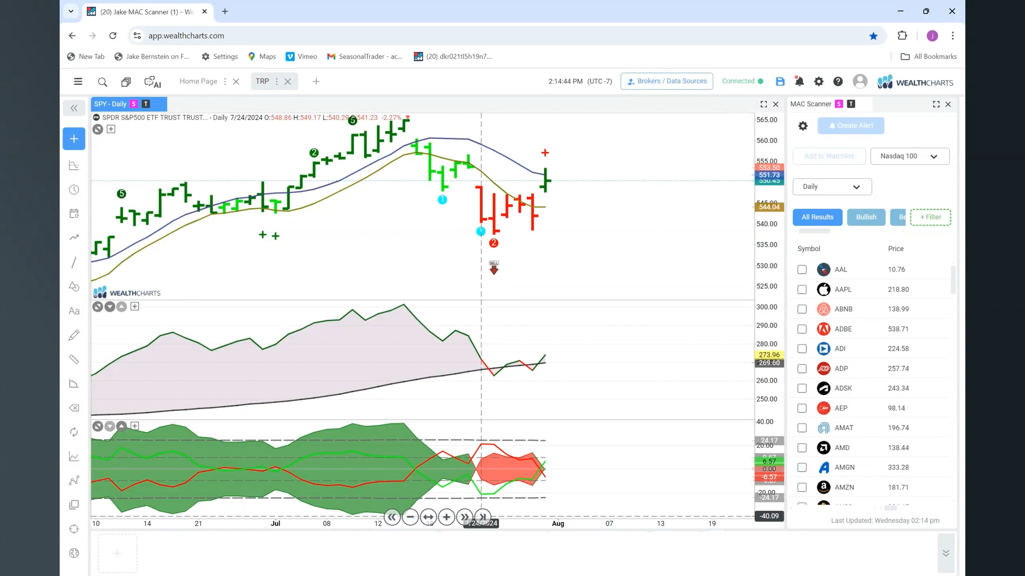Show Bullish scanner results
The height and width of the screenshot is (576, 1025).
[x=866, y=217]
